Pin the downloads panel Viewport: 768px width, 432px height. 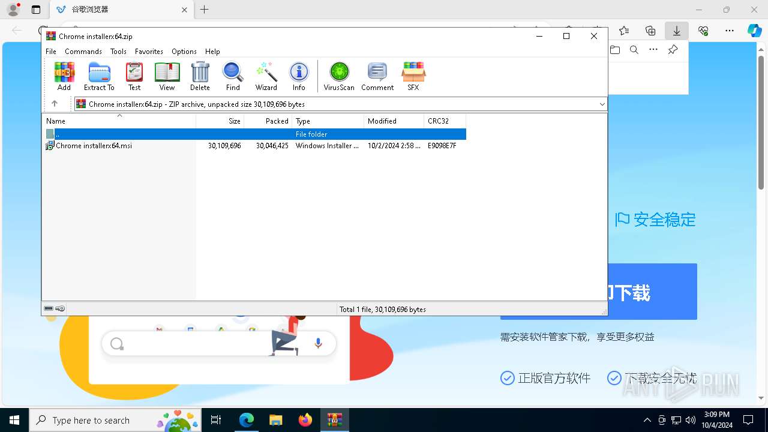click(673, 50)
